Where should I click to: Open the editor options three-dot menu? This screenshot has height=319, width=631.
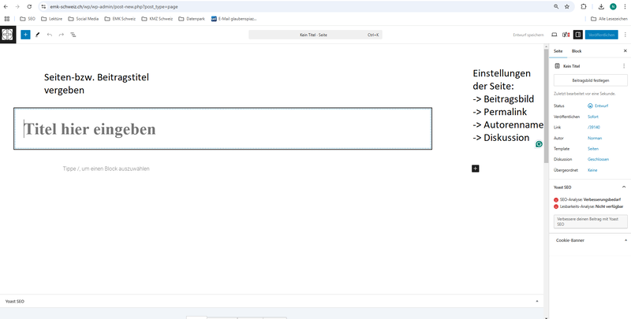pyautogui.click(x=625, y=35)
